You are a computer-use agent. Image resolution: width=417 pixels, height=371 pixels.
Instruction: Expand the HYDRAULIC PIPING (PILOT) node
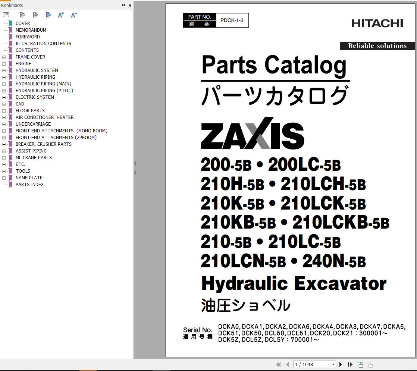point(4,91)
